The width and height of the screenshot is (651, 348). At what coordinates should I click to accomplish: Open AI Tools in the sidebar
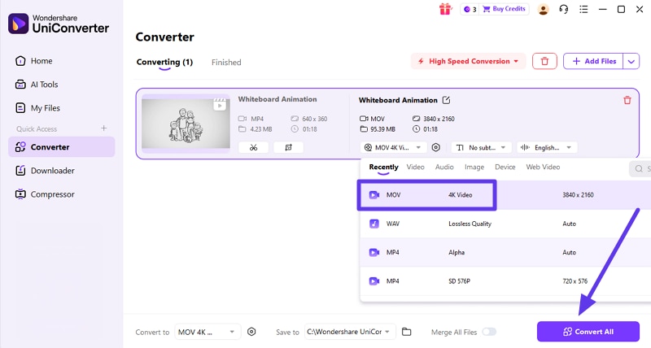[x=37, y=85]
